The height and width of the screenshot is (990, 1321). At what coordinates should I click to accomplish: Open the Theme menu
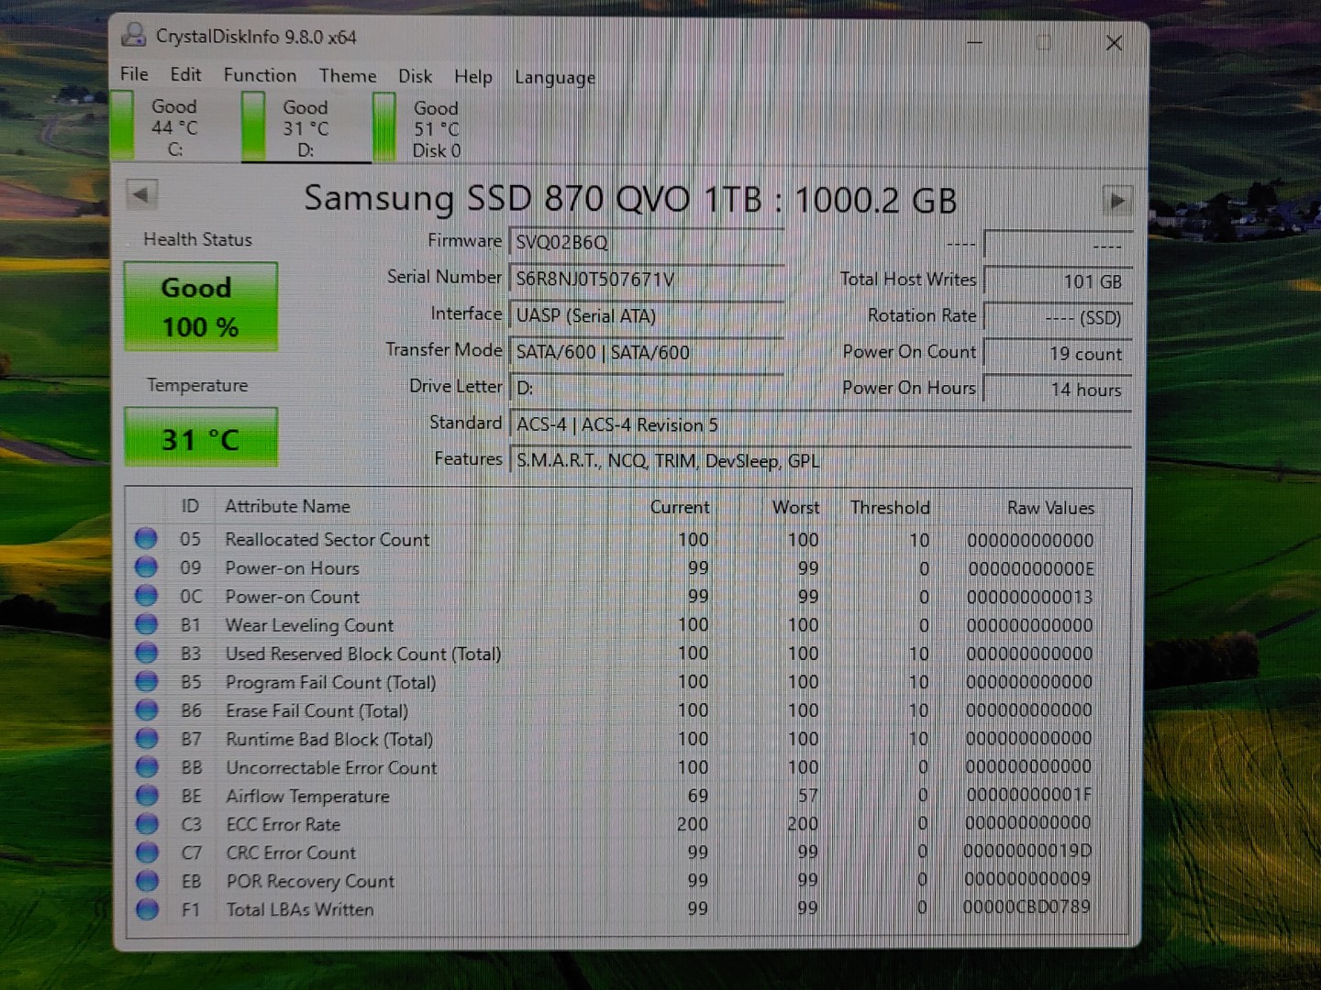pos(348,76)
